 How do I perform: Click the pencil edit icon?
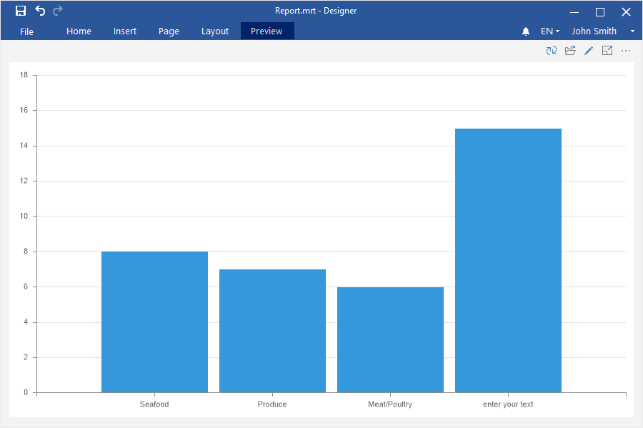(x=589, y=51)
